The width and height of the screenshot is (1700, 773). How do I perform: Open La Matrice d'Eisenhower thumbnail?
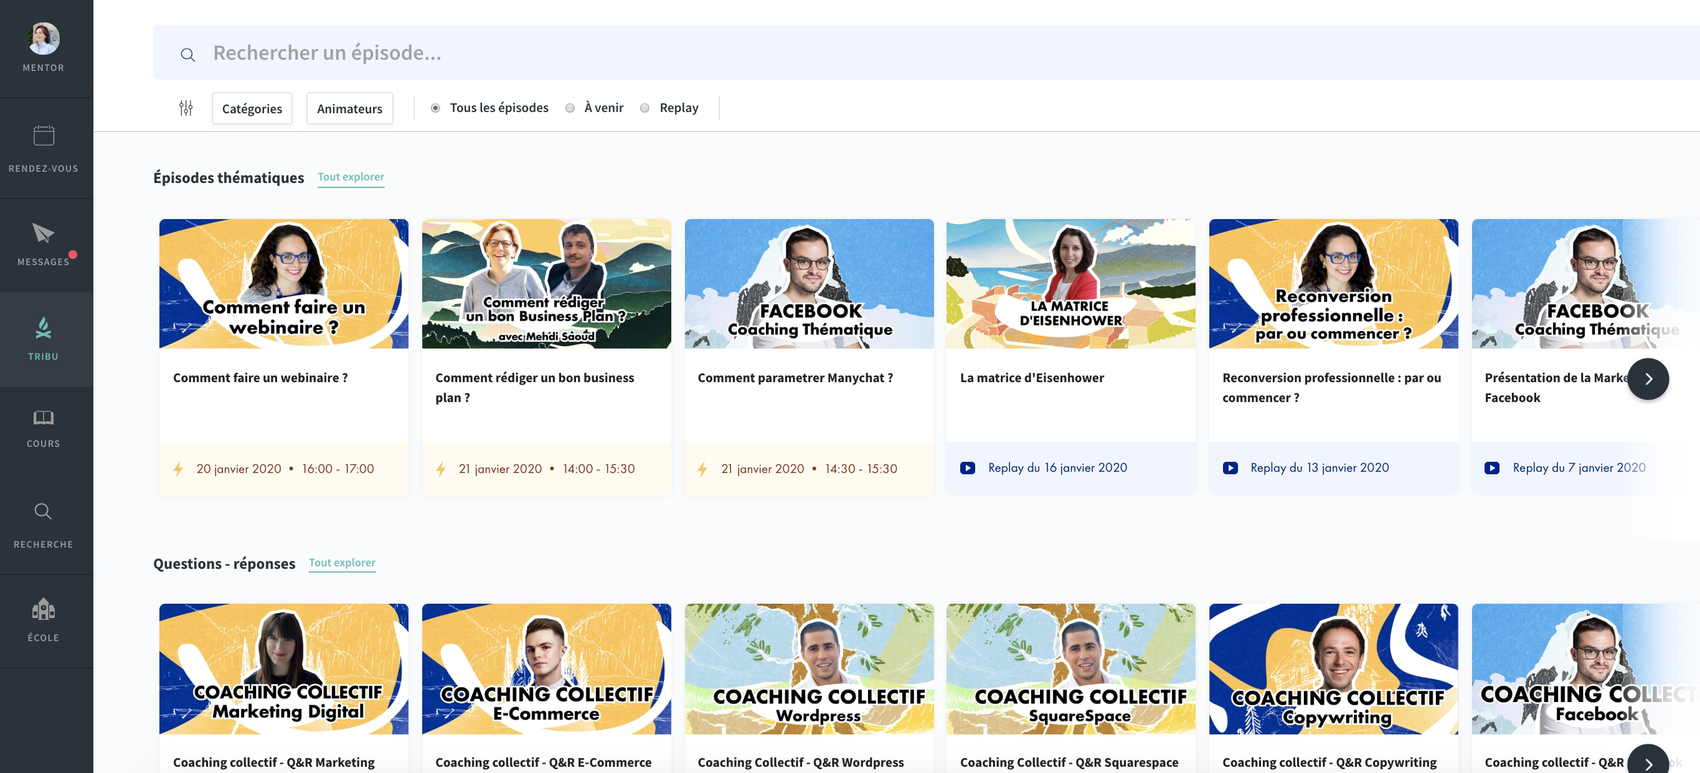click(x=1071, y=284)
